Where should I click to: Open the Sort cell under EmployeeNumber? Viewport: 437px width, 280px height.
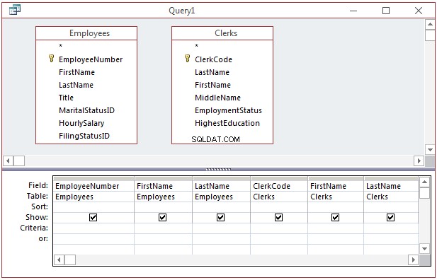pyautogui.click(x=93, y=207)
